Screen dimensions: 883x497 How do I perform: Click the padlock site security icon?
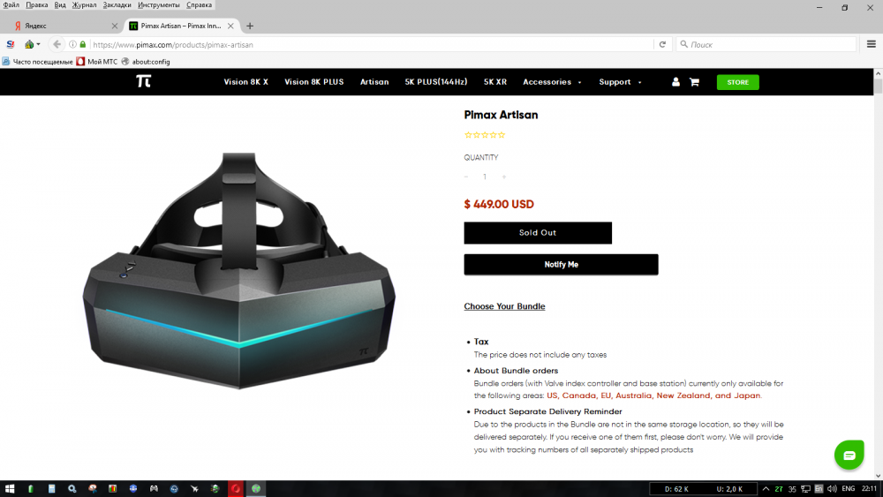[x=83, y=44]
